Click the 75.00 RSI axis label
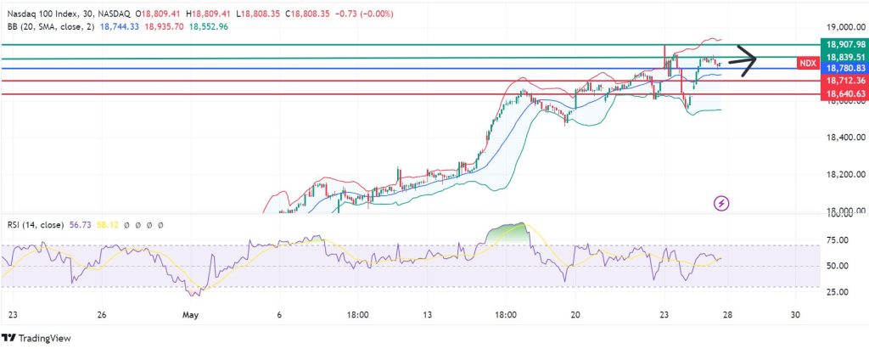 [837, 240]
